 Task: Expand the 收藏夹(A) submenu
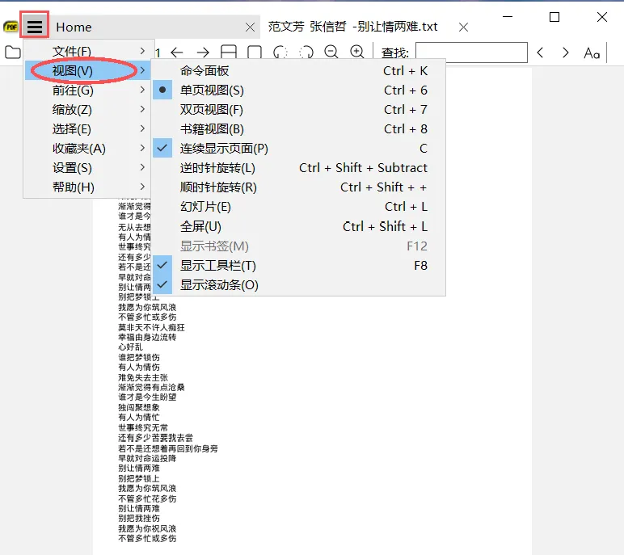(88, 148)
